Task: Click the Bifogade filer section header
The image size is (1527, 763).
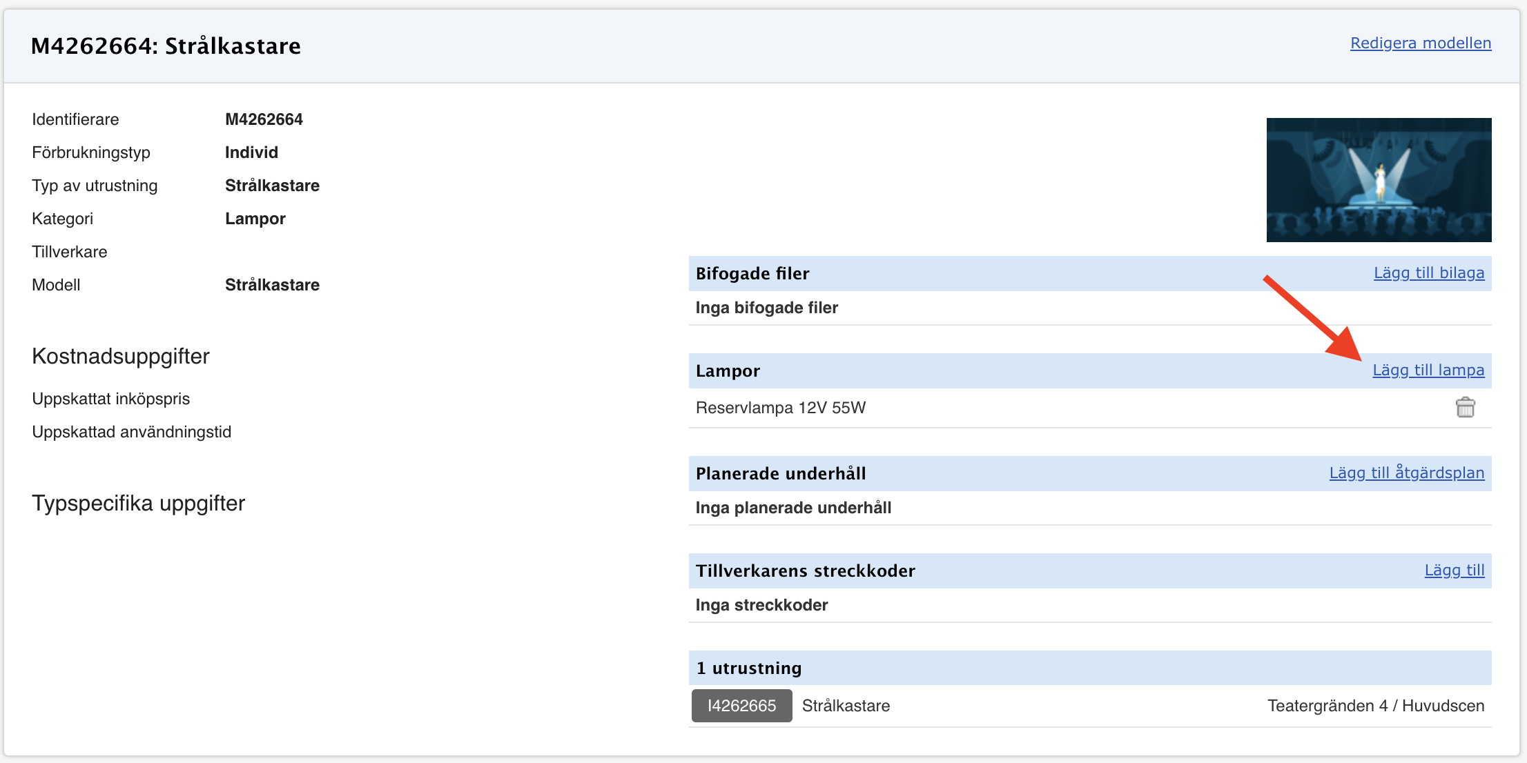Action: coord(752,274)
